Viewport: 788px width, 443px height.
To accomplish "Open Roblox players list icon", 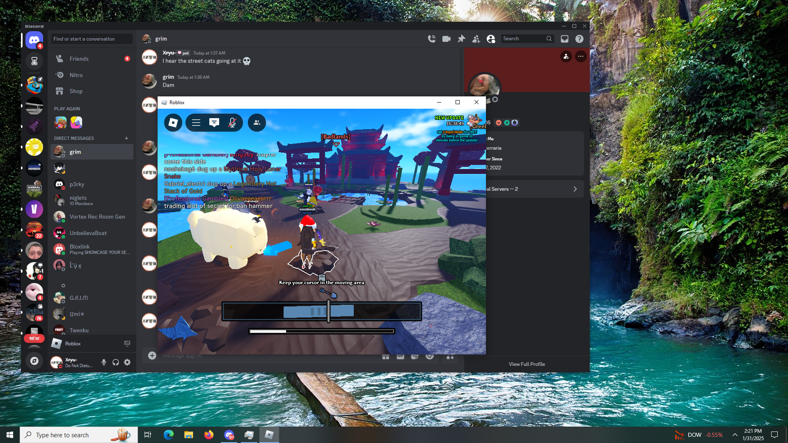I will pyautogui.click(x=257, y=123).
